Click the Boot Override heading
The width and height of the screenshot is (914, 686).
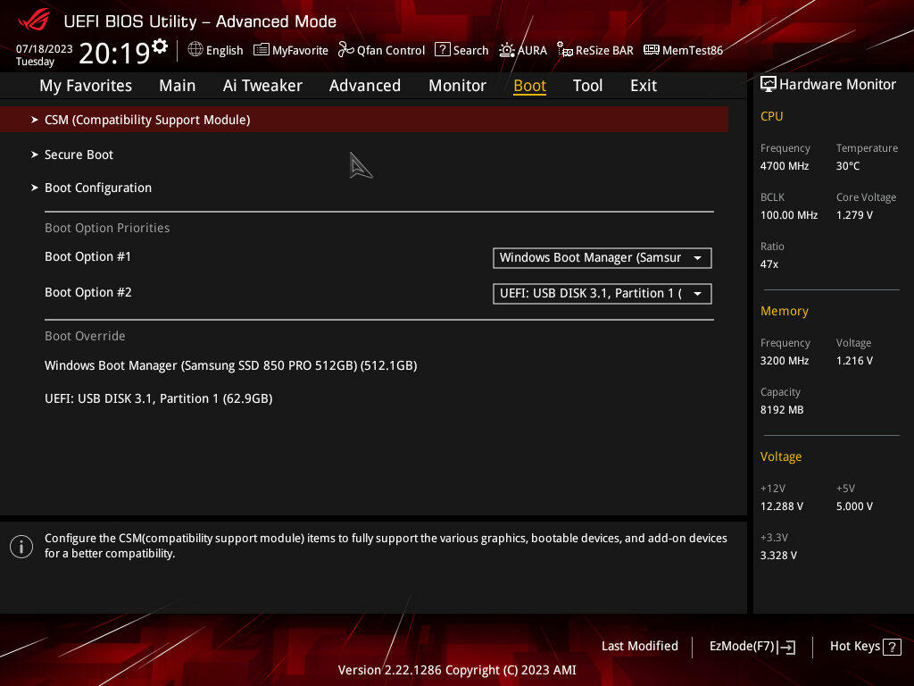coord(85,336)
